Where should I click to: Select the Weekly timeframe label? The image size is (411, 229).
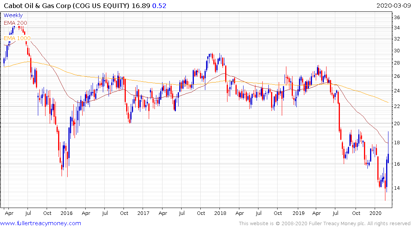(x=13, y=15)
